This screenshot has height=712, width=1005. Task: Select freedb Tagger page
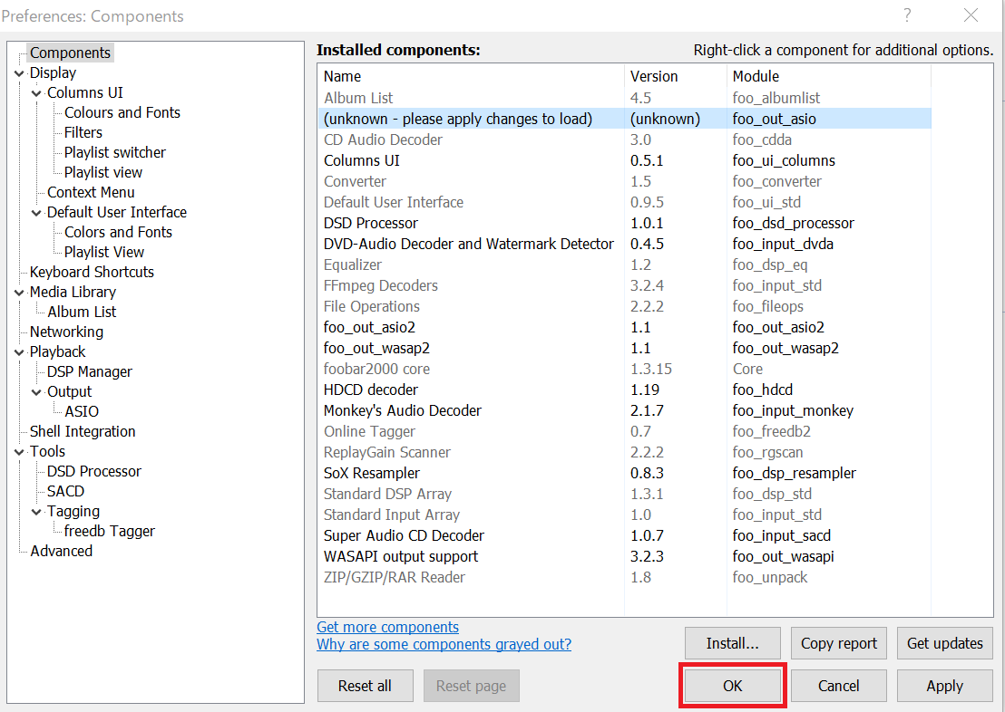(110, 531)
